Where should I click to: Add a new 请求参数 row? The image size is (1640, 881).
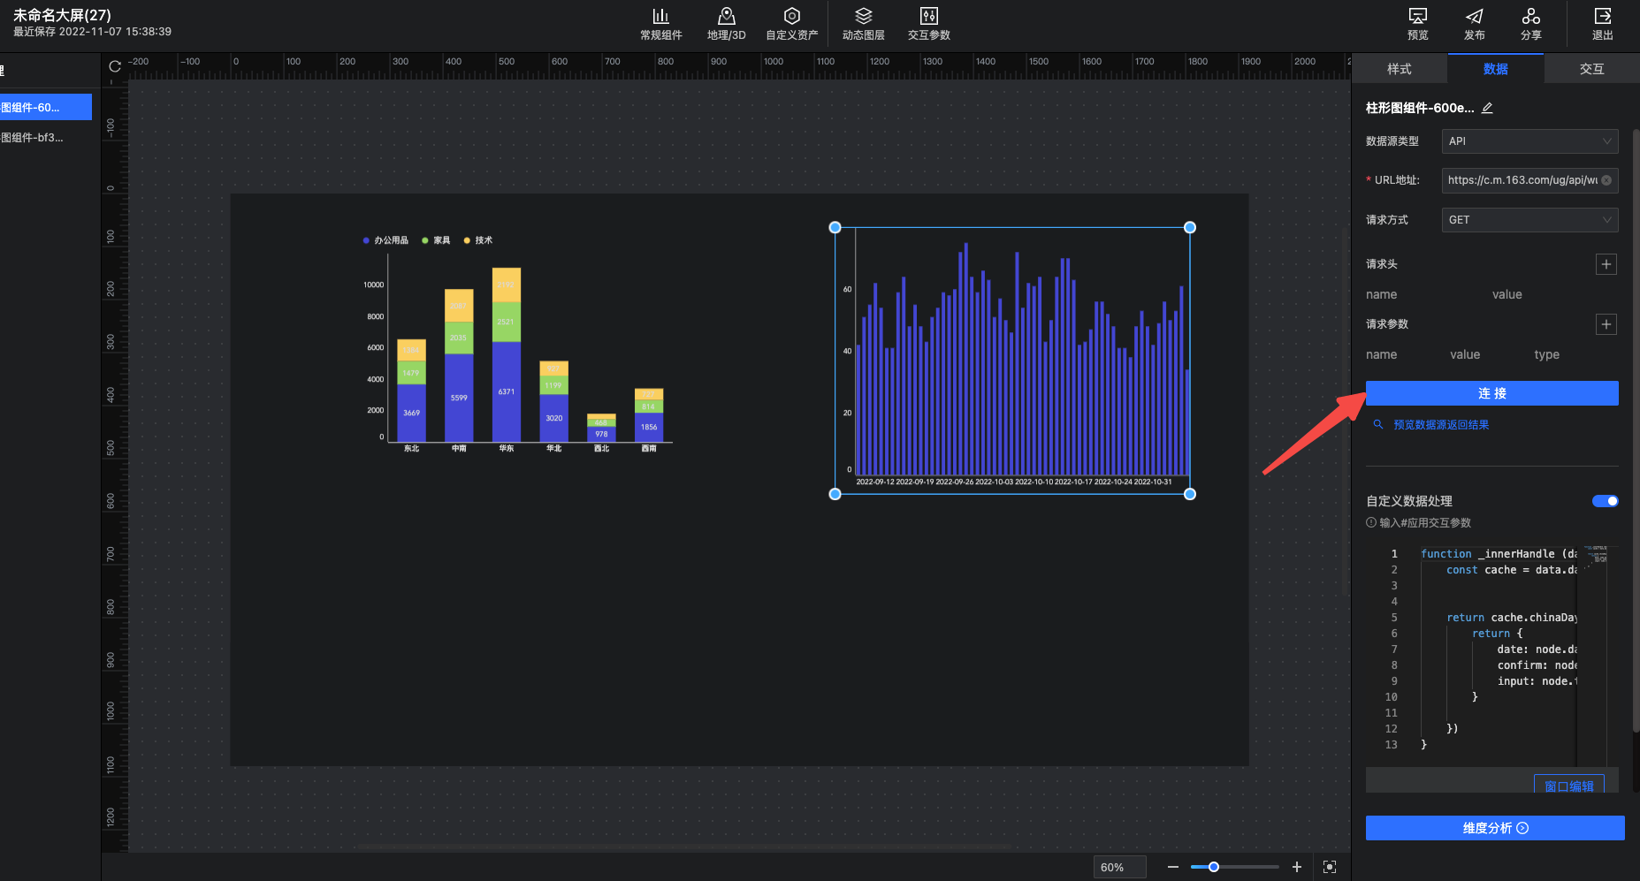(1606, 324)
